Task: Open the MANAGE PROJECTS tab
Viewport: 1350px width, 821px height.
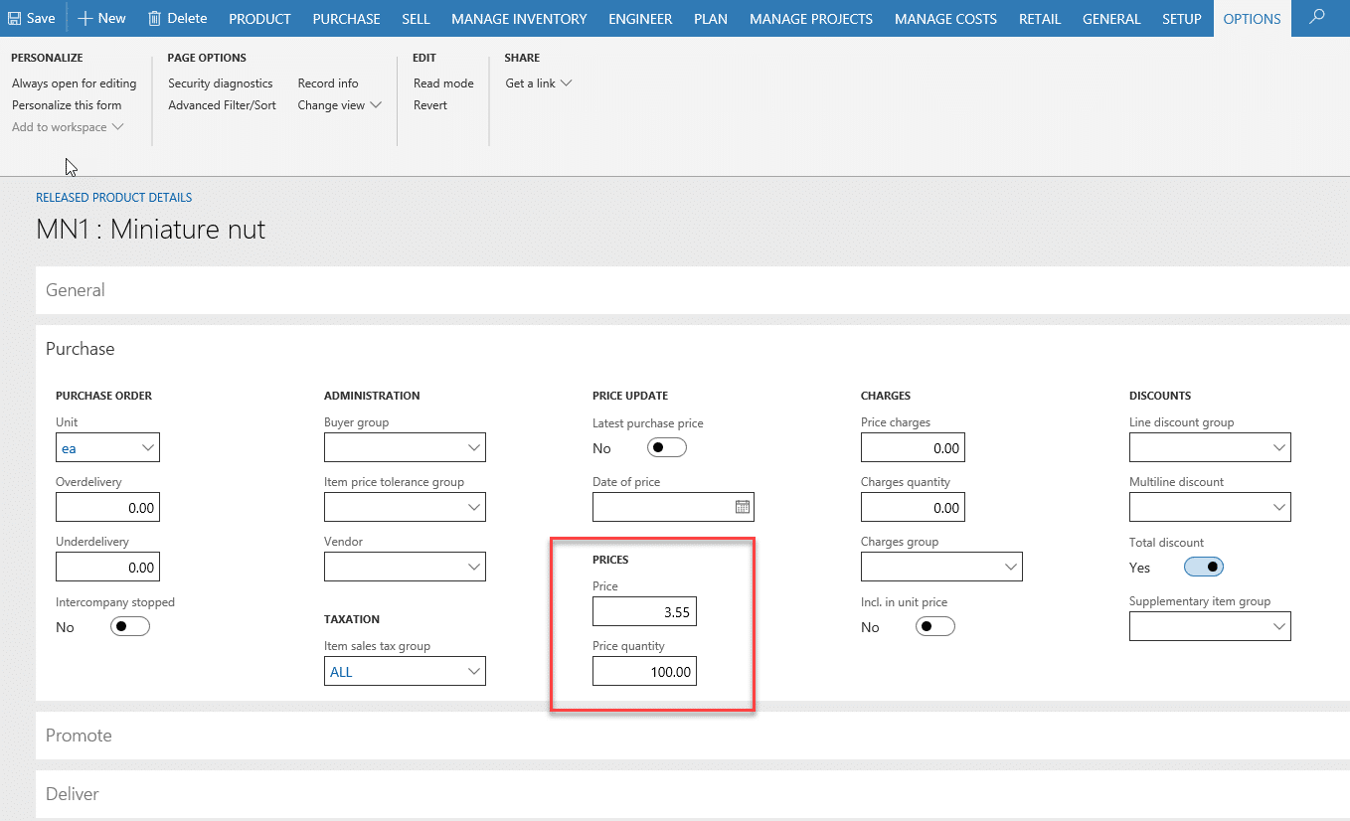Action: click(x=811, y=19)
